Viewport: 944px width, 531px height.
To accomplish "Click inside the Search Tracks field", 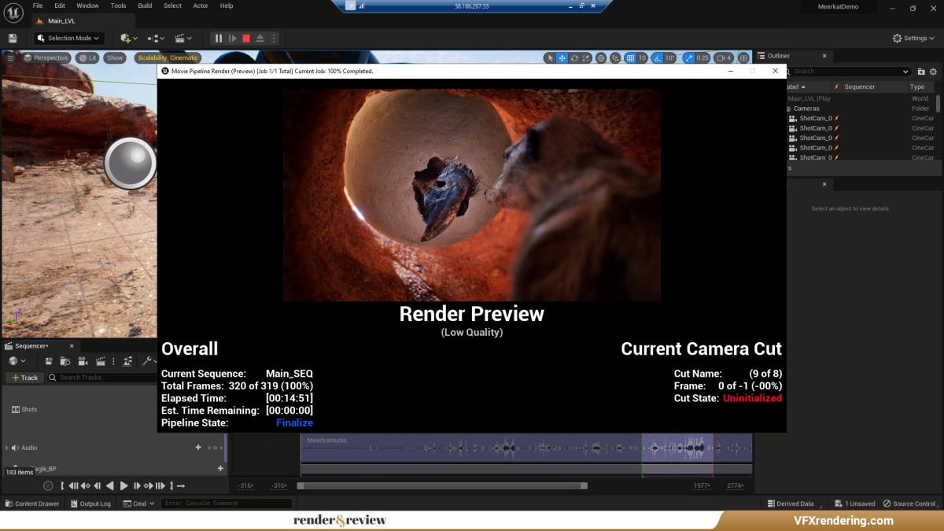I will [83, 378].
